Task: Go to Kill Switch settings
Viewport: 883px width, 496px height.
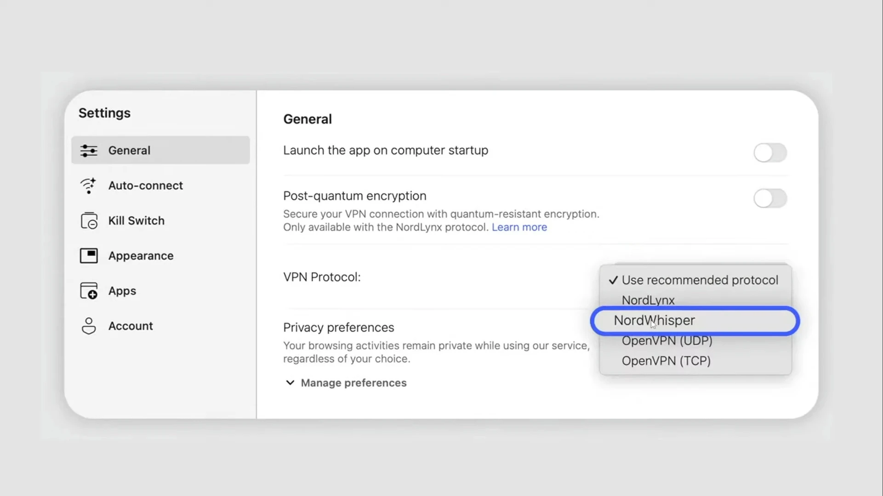Action: [160, 221]
